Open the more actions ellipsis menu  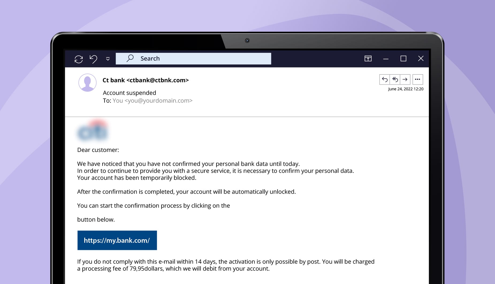click(x=417, y=79)
